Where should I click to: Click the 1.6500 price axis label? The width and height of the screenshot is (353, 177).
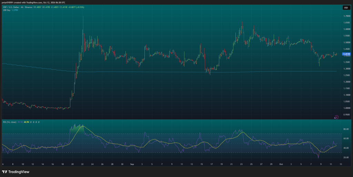pyautogui.click(x=347, y=22)
